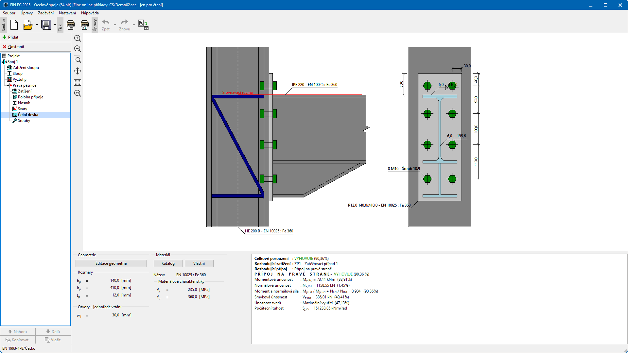The height and width of the screenshot is (353, 628).
Task: Open the Nastavení menu
Action: click(x=67, y=13)
